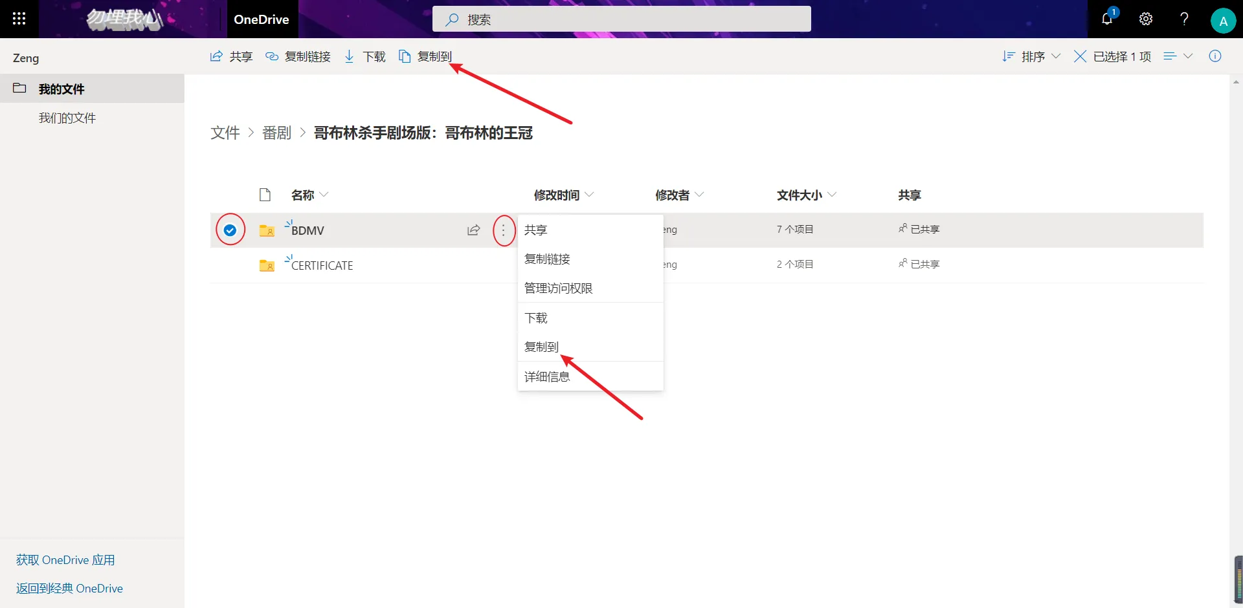Open the help question mark

[x=1184, y=19]
